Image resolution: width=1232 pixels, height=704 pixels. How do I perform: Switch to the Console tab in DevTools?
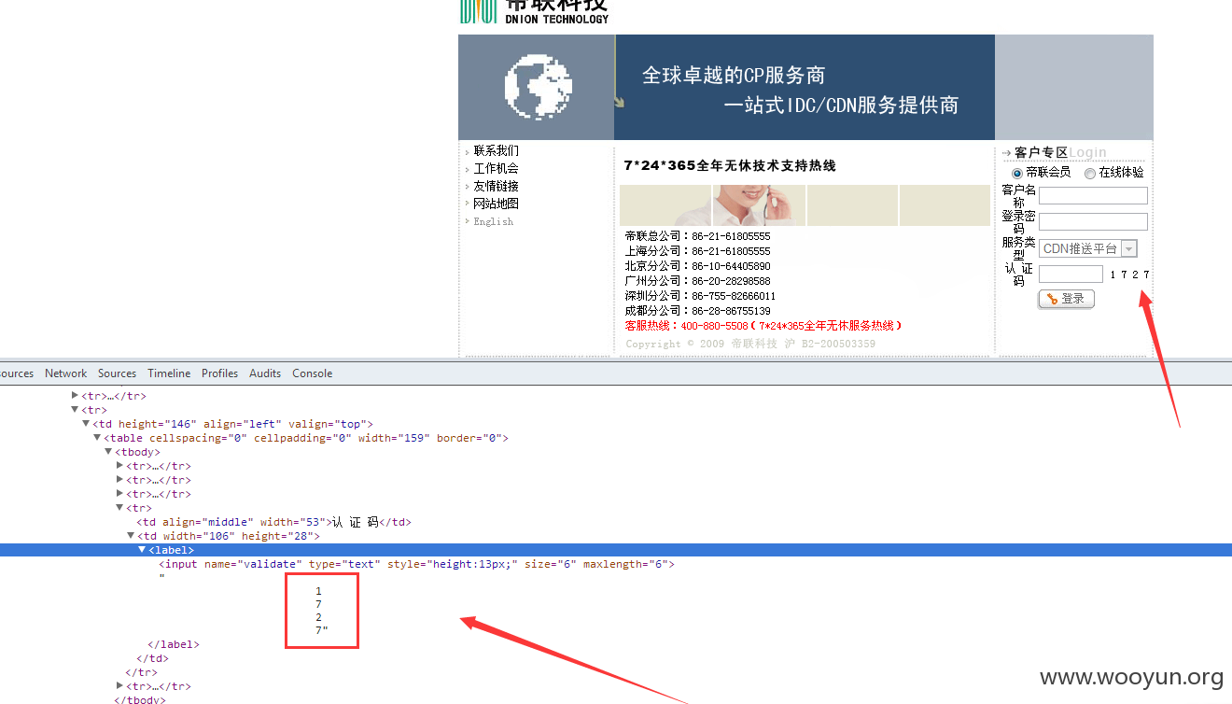point(313,373)
